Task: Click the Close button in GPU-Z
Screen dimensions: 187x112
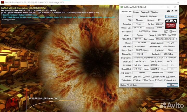Action: pyautogui.click(x=172, y=85)
